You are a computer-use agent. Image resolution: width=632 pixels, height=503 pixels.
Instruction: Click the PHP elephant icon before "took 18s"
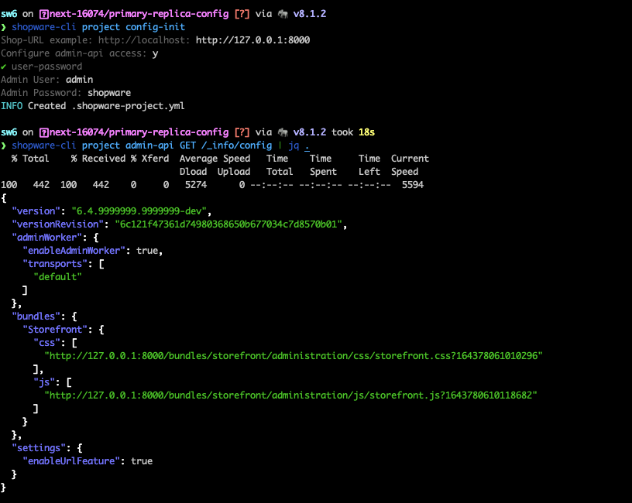283,132
